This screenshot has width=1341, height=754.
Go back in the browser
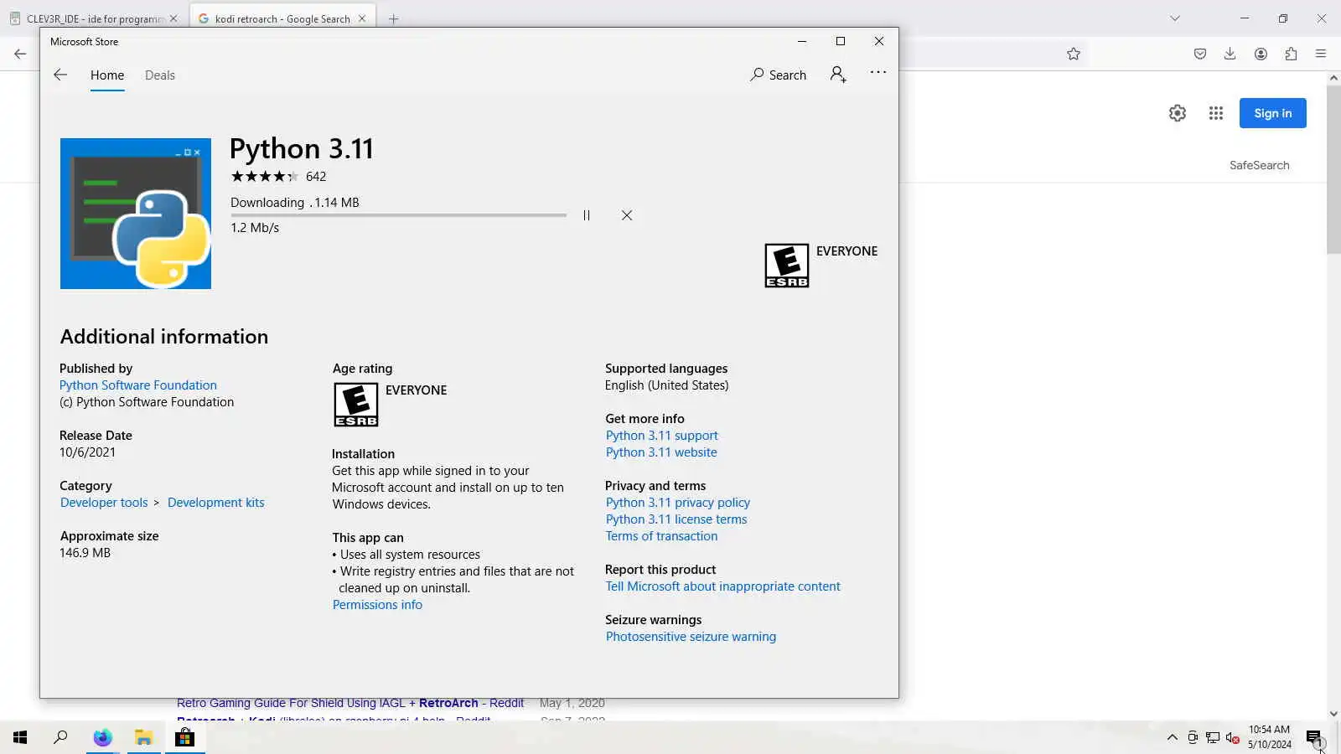click(x=20, y=54)
